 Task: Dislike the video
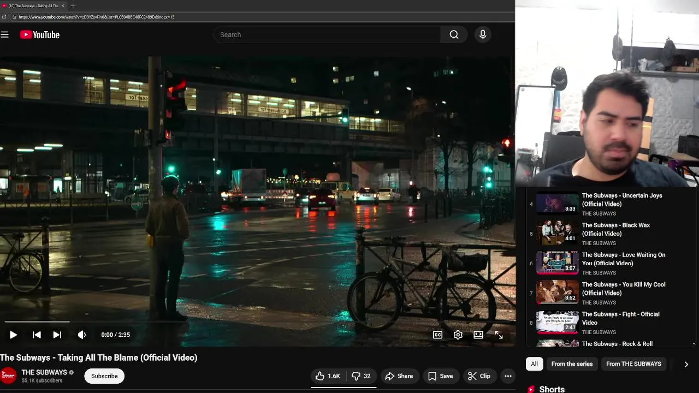click(x=361, y=376)
